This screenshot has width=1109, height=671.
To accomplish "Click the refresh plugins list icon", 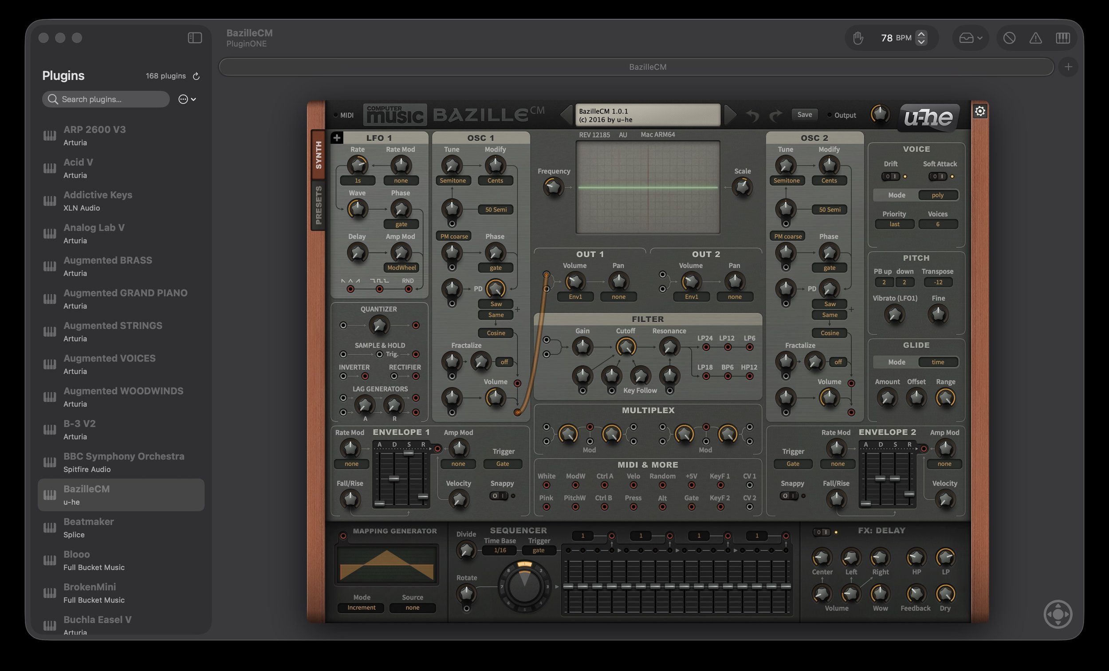I will [196, 76].
